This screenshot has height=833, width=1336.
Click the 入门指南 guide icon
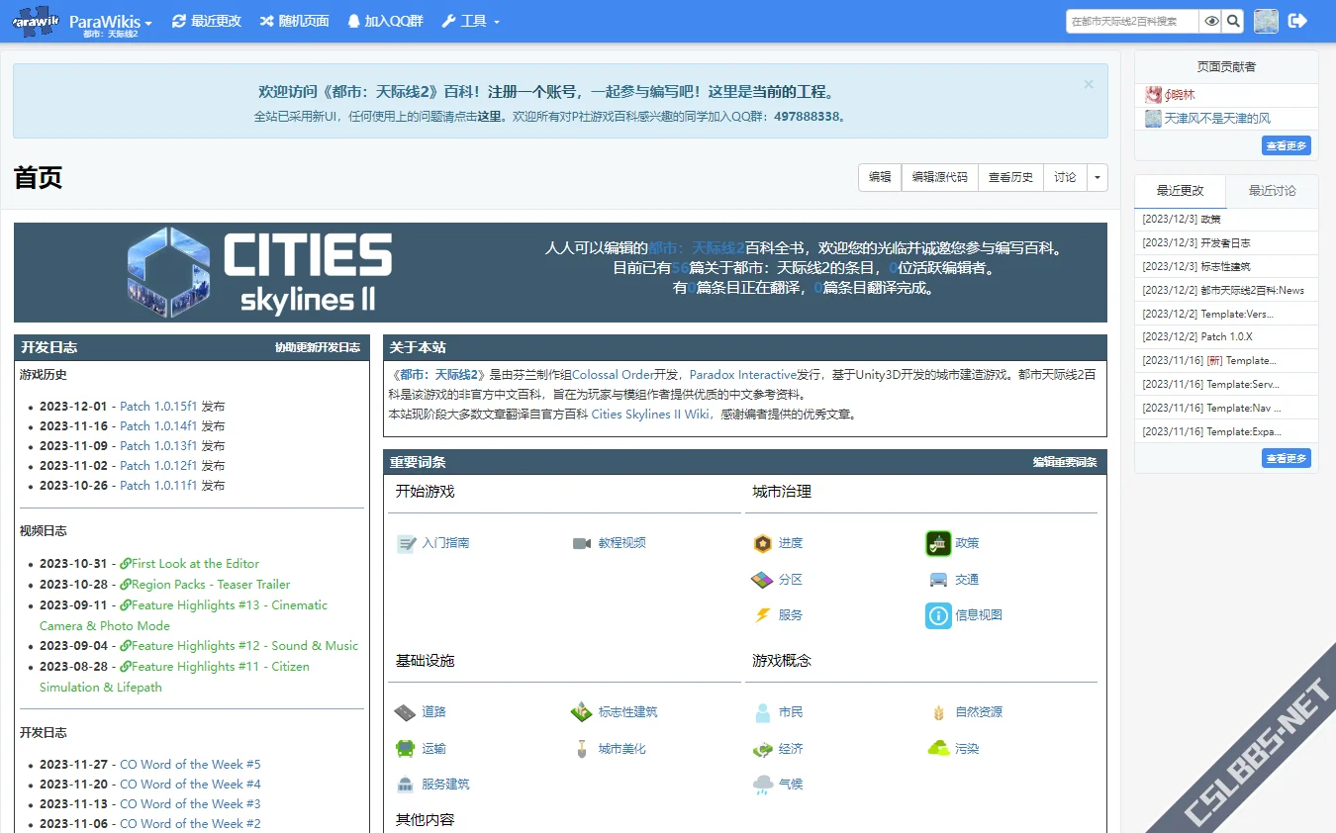(406, 543)
